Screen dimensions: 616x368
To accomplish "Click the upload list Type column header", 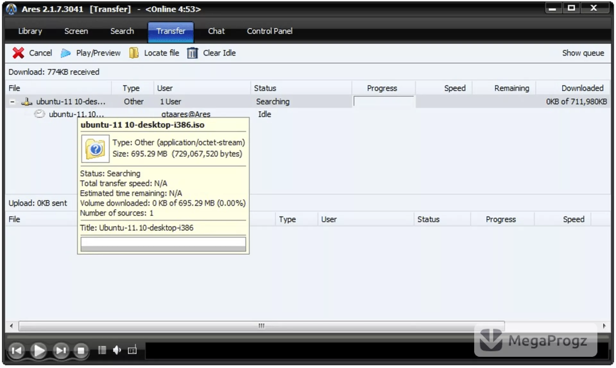I will 296,219.
